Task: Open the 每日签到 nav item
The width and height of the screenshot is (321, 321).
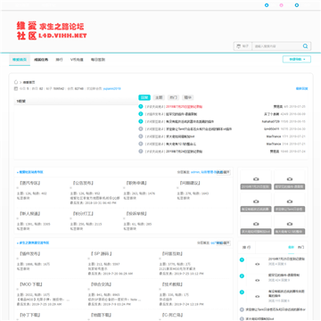Action: pos(98,60)
